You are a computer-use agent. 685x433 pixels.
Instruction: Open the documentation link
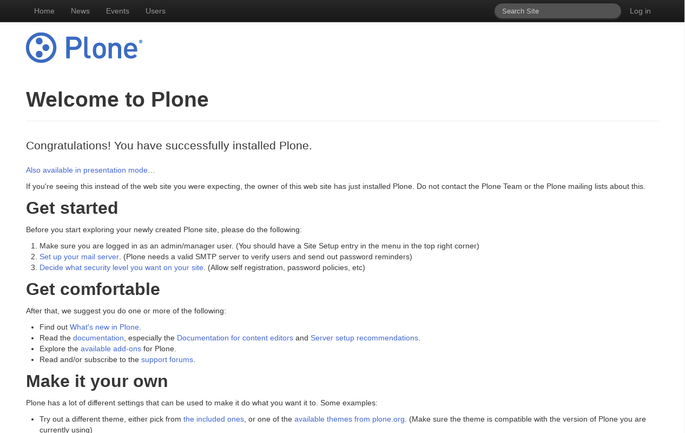(x=98, y=338)
